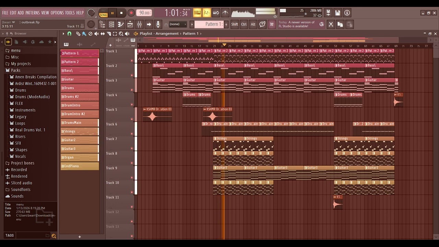This screenshot has width=439, height=247.
Task: Select the Delete tool in playlist toolbar
Action: (x=90, y=34)
